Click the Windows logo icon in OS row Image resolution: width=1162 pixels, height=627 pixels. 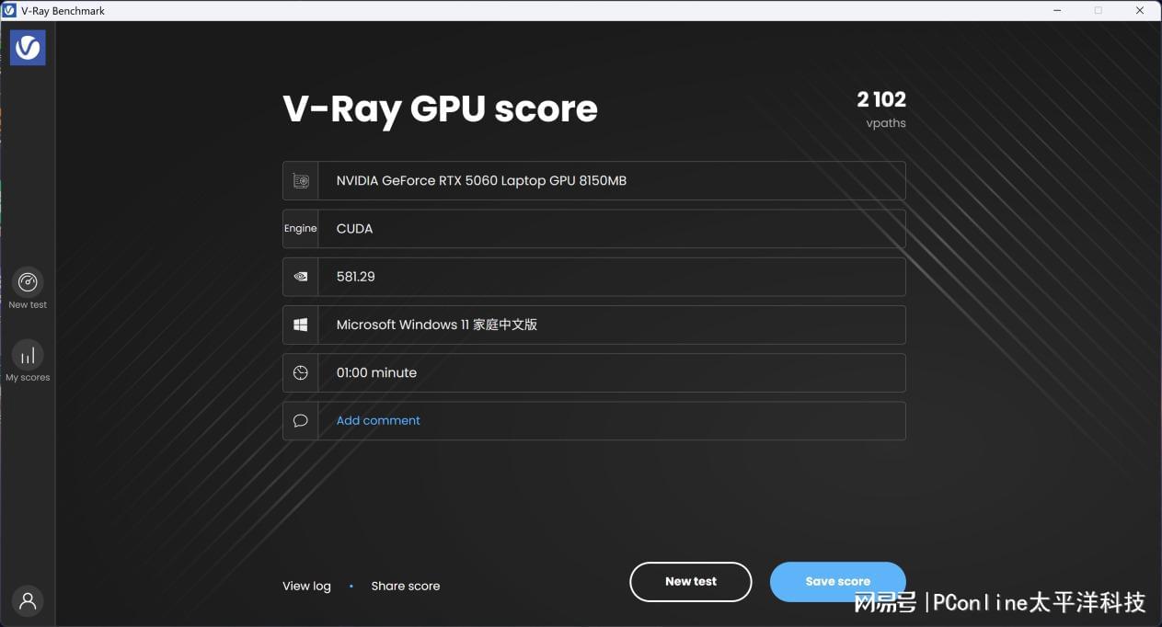point(301,325)
